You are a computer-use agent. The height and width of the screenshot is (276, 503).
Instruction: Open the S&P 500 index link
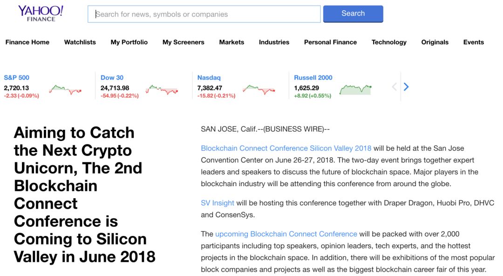tap(17, 78)
